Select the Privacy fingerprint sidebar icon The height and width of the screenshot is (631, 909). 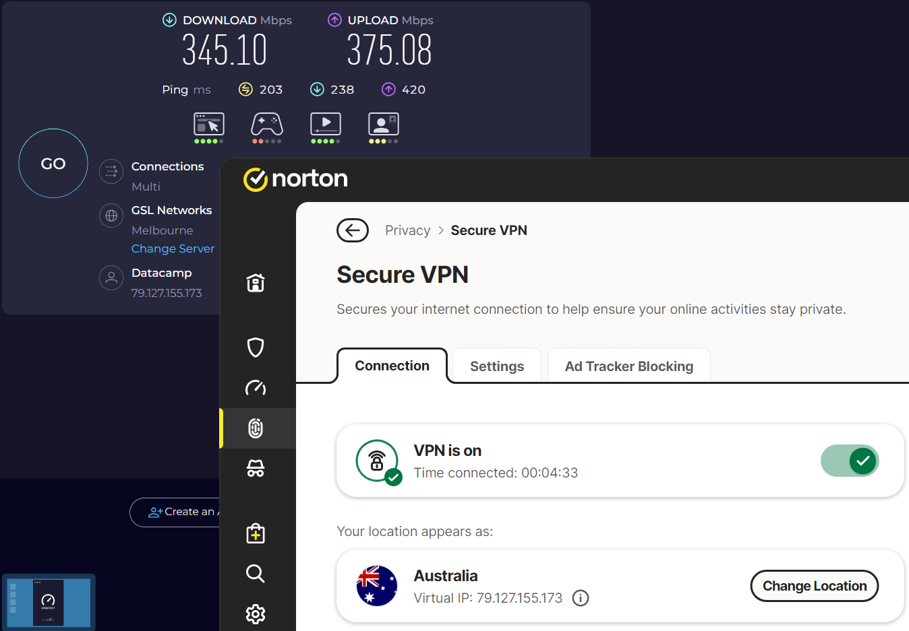pyautogui.click(x=256, y=428)
